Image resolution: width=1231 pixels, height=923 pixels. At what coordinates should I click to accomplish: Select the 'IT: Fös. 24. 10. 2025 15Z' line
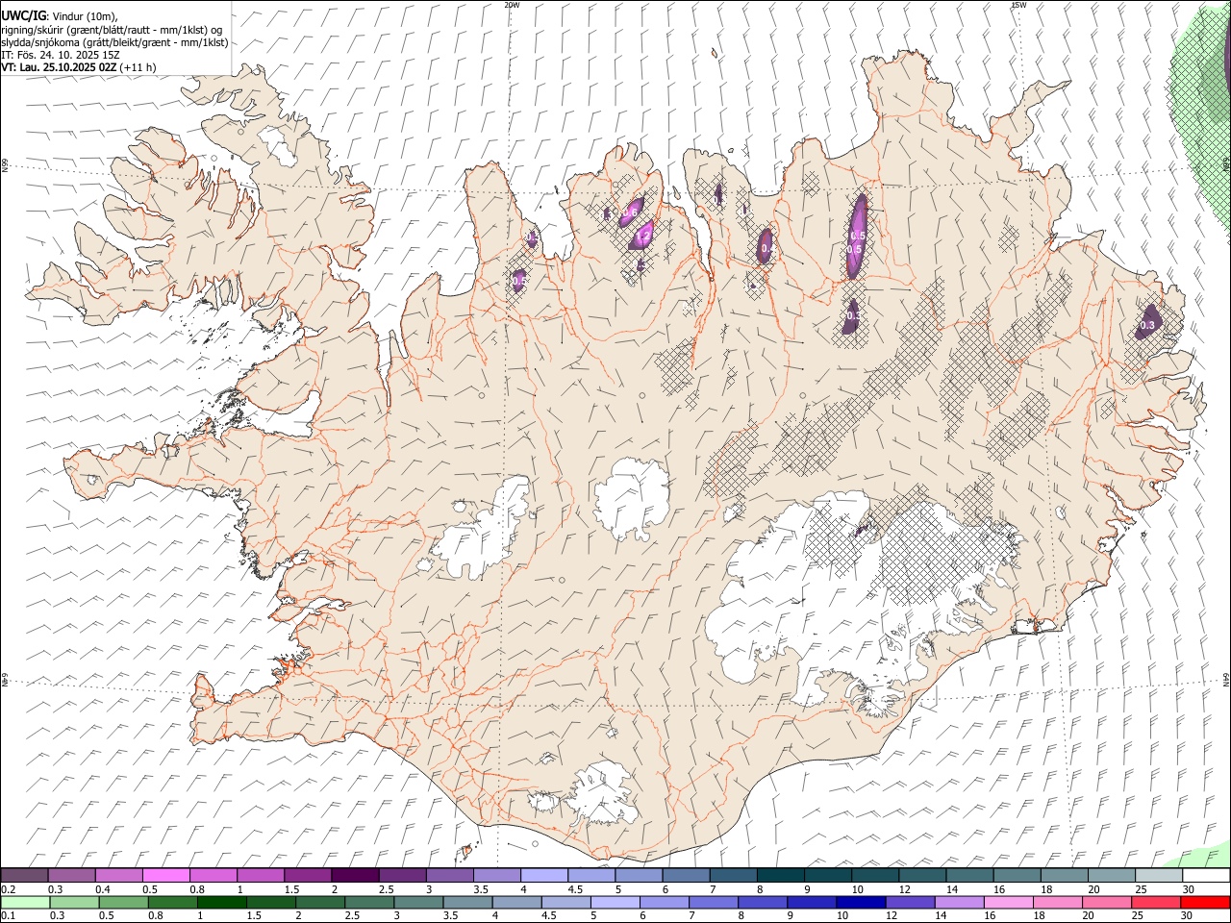[61, 55]
